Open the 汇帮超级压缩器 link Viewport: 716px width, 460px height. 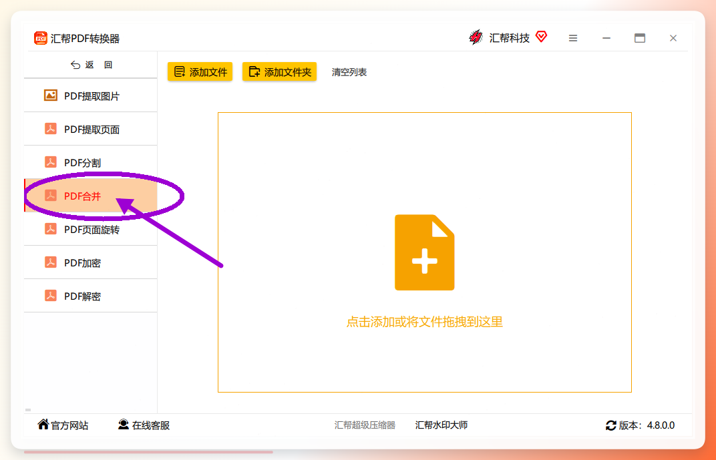[365, 425]
